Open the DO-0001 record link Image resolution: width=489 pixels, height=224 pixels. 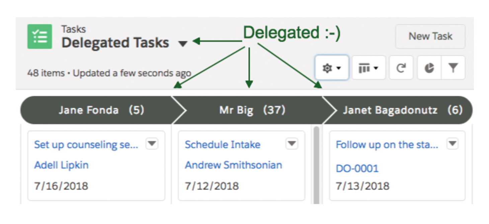(357, 168)
